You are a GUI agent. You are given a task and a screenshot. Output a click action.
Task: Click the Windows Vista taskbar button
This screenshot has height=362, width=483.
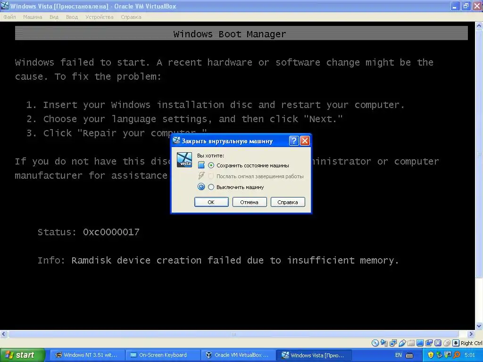click(x=314, y=355)
